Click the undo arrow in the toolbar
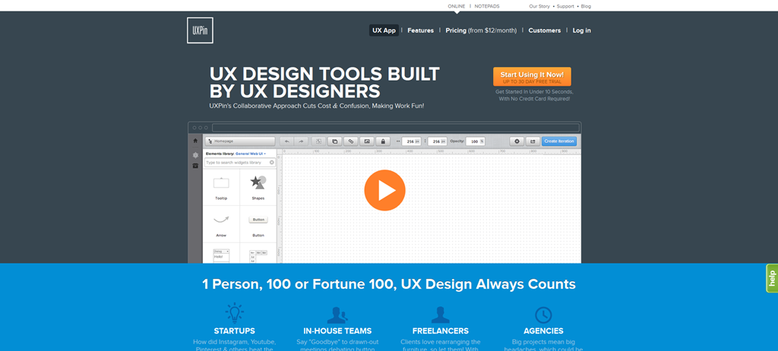 point(286,141)
